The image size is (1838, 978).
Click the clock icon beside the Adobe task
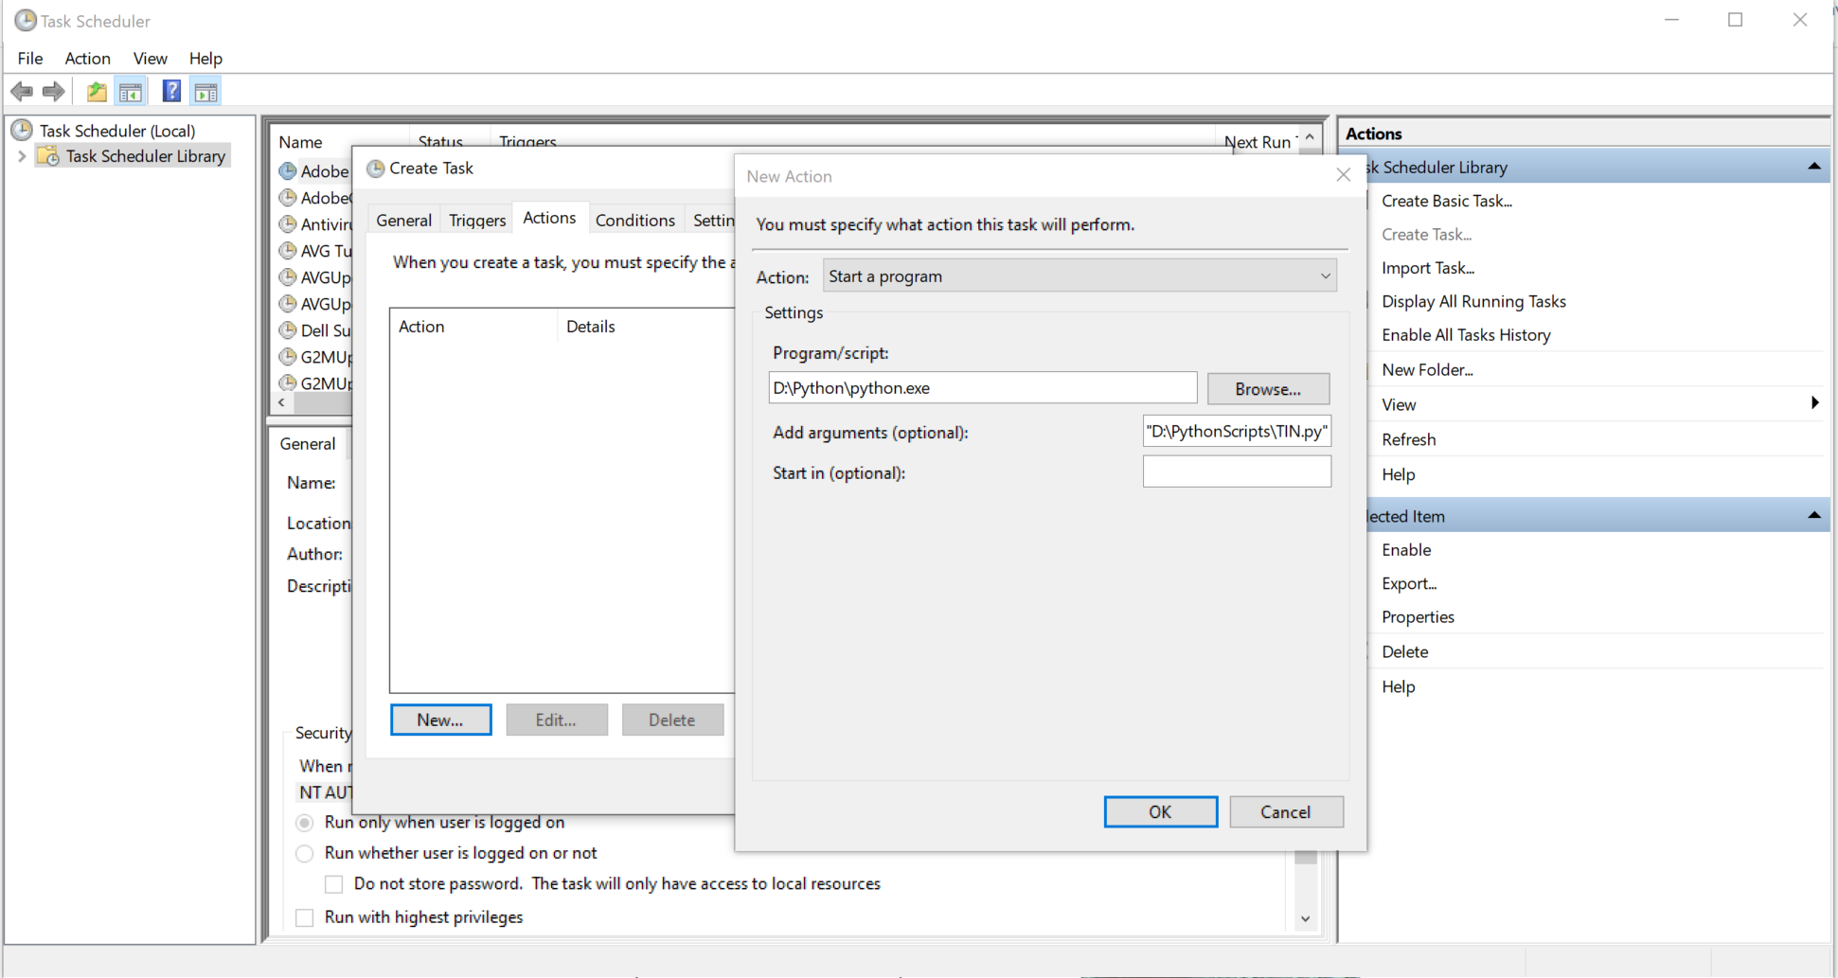288,170
